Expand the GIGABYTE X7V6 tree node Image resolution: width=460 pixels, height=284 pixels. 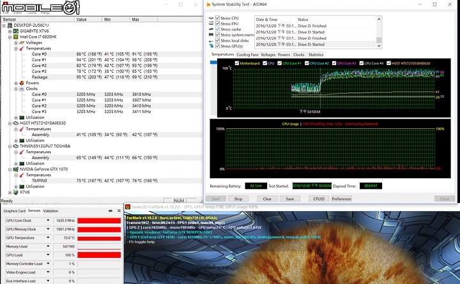coord(10,31)
